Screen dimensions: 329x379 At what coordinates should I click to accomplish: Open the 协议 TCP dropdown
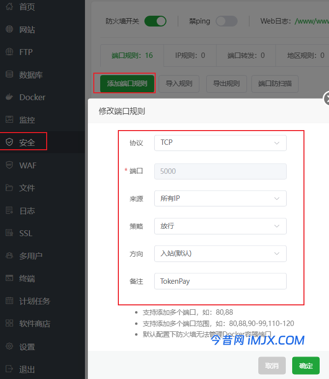(220, 143)
